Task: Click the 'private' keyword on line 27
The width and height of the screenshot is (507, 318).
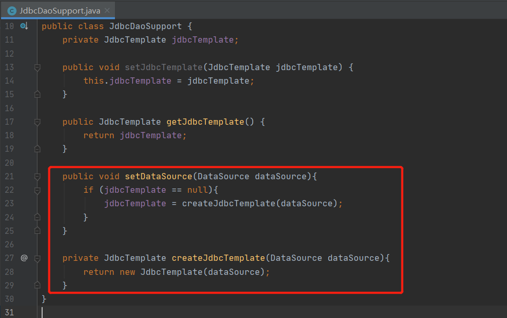Action: coord(81,258)
